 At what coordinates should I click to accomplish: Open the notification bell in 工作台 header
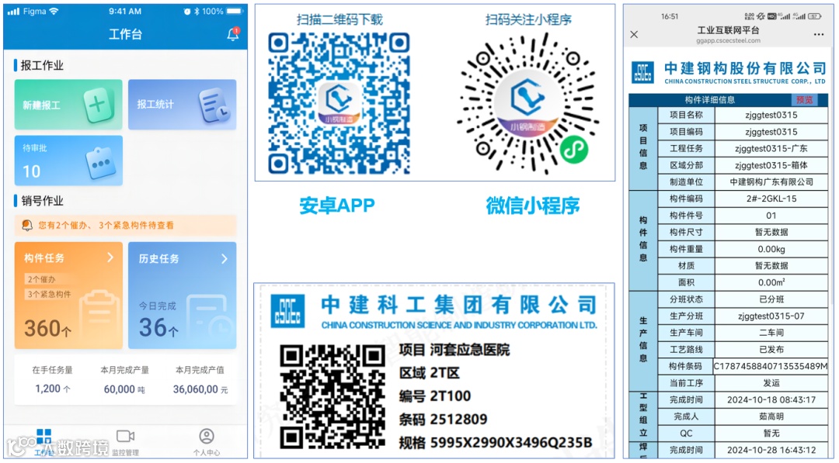(x=233, y=34)
